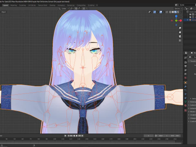The image size is (196, 147).
Task: Switch to the UV Editing workspace
Action: coord(32,5)
